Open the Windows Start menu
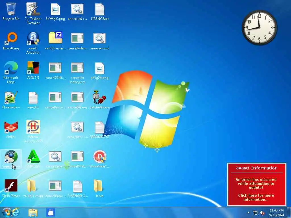This screenshot has width=291, height=218. point(7,213)
